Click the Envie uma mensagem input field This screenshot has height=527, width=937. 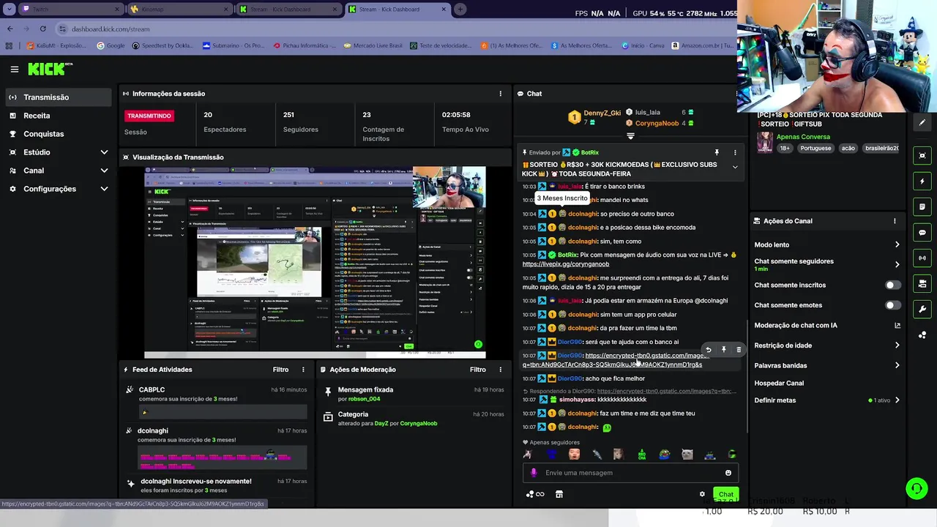(630, 473)
